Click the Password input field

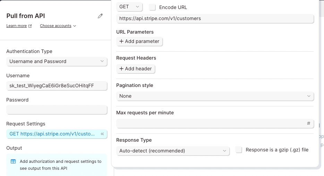(57, 110)
